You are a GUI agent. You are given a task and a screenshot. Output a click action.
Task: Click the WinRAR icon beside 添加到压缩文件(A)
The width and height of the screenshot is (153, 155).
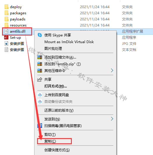pyautogui.click(x=40, y=57)
